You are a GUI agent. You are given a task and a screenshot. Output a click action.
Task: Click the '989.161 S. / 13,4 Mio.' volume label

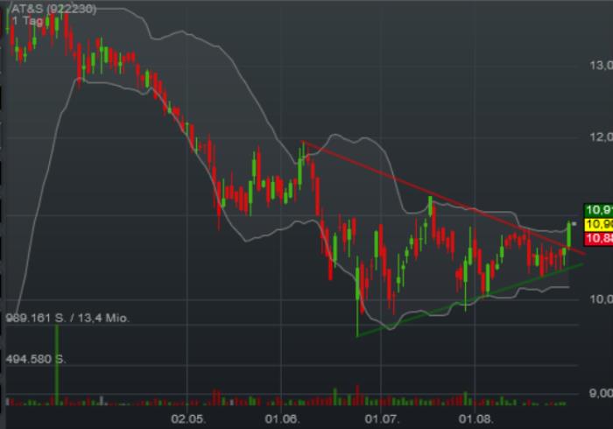coord(67,318)
